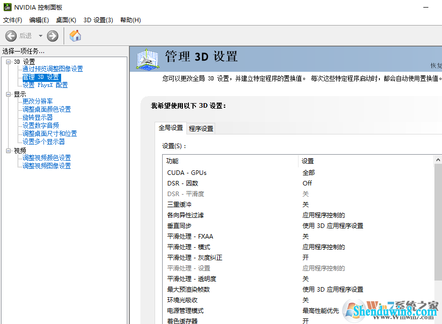Open the 帮助(H) menu
The height and width of the screenshot is (324, 442).
(130, 20)
